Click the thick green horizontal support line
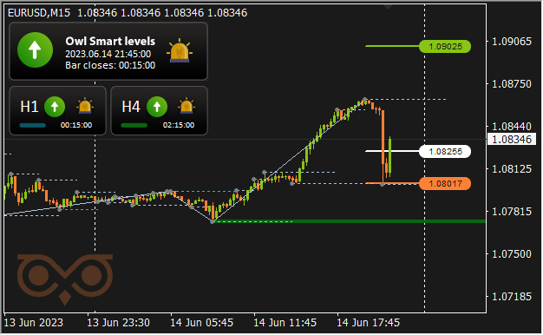Screen dimensions: 543x335 (350, 221)
